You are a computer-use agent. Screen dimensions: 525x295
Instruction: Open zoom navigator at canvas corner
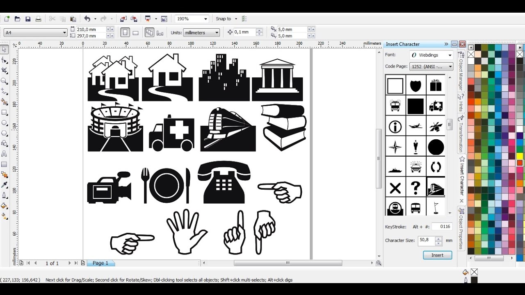click(379, 263)
